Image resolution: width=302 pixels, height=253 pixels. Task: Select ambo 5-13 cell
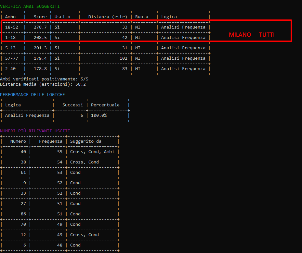click(10, 48)
